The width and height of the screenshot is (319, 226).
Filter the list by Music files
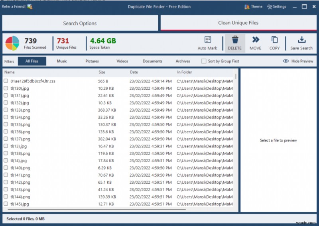(62, 61)
